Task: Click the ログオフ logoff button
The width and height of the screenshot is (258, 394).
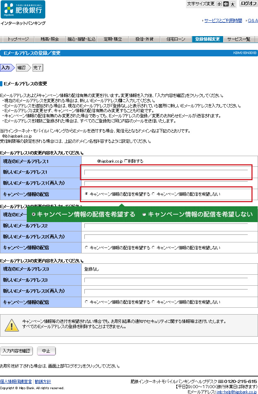Action: click(x=248, y=4)
